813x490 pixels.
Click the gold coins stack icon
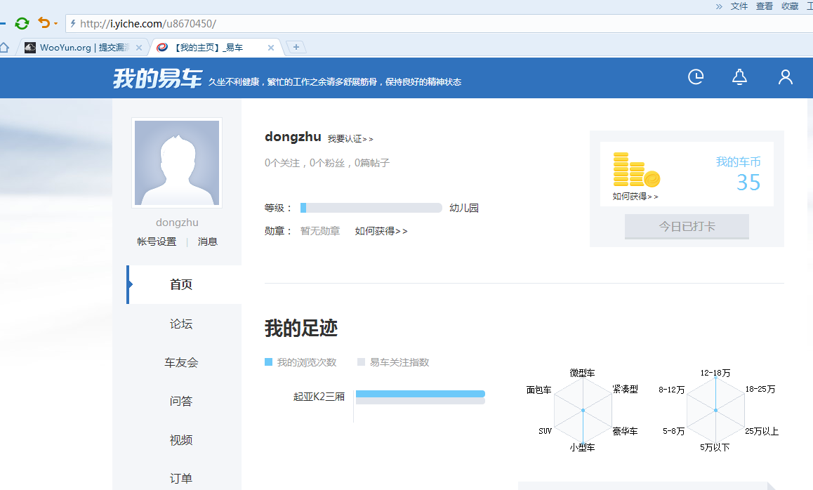pos(636,170)
